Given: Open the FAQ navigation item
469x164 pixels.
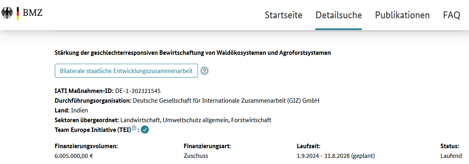Looking at the screenshot, I should 452,15.
